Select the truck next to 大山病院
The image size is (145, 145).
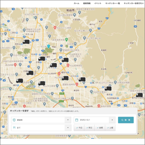pyautogui.click(x=65, y=78)
